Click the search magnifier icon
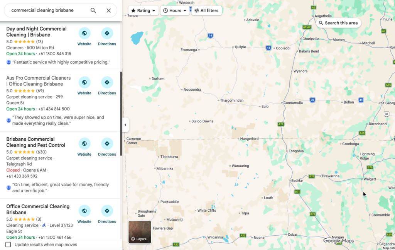This screenshot has height=250, width=395. [93, 10]
